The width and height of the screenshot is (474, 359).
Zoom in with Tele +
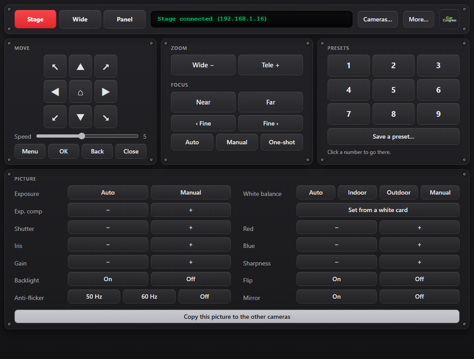pos(271,65)
